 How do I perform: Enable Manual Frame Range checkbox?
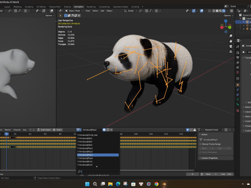(x=200, y=144)
